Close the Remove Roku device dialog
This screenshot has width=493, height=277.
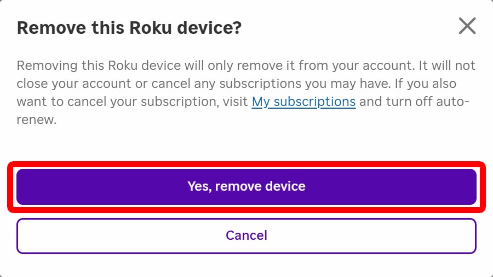[x=467, y=26]
